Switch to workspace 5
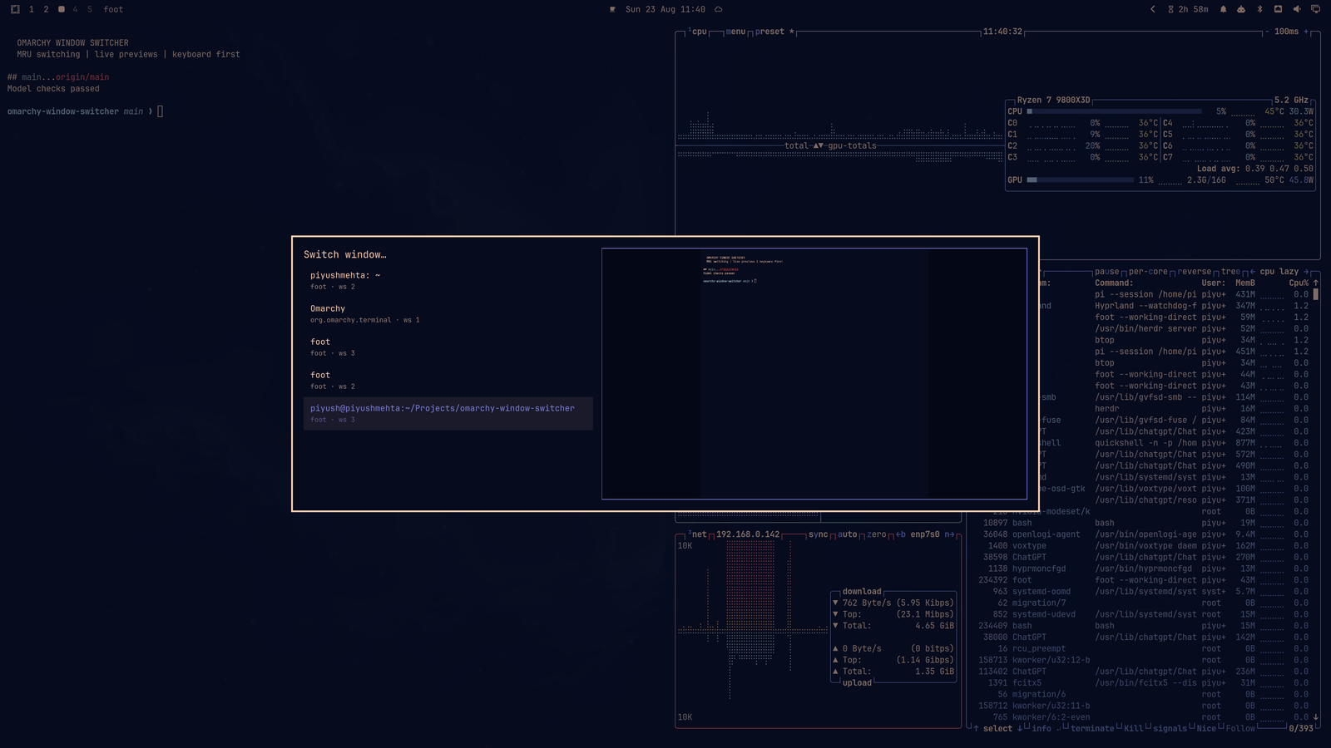 [x=90, y=9]
